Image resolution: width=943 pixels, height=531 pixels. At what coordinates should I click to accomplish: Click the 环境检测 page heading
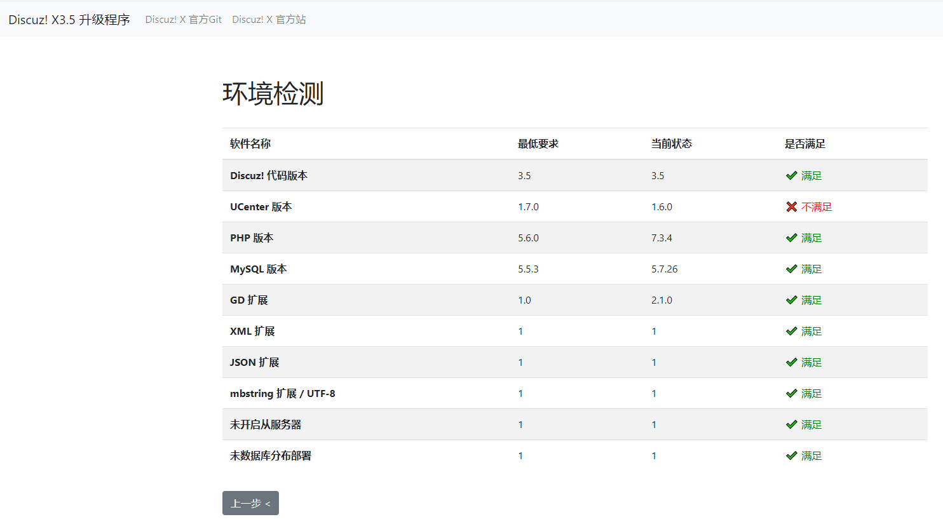click(273, 93)
